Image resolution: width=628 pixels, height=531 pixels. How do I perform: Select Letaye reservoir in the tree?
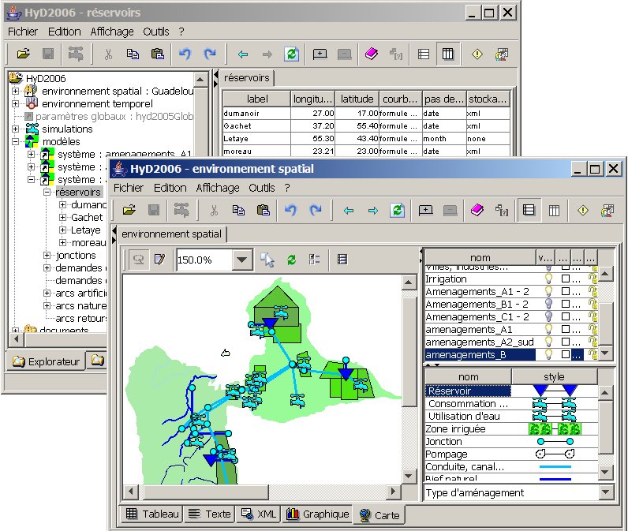click(86, 230)
